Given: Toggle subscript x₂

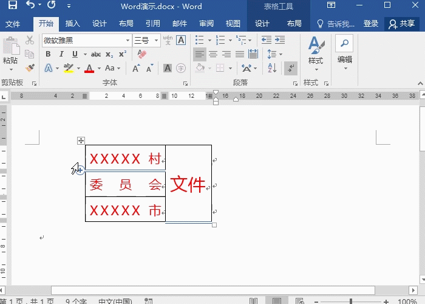Looking at the screenshot, I should coord(109,55).
